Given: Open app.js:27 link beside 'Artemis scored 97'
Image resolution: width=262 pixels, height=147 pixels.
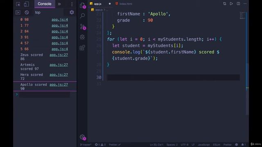Looking at the screenshot, I should tap(59, 65).
